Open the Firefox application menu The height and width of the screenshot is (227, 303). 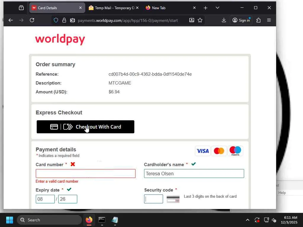tap(269, 20)
